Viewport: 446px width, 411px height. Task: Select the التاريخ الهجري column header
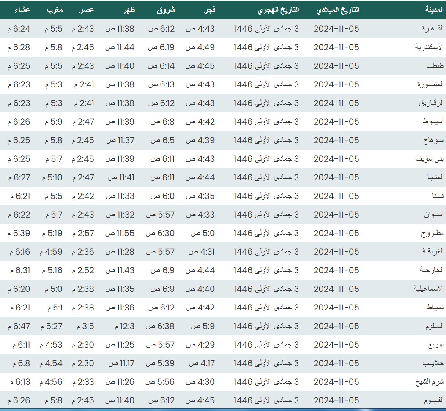click(x=278, y=10)
